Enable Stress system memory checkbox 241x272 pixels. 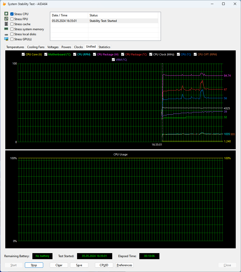click(12, 29)
